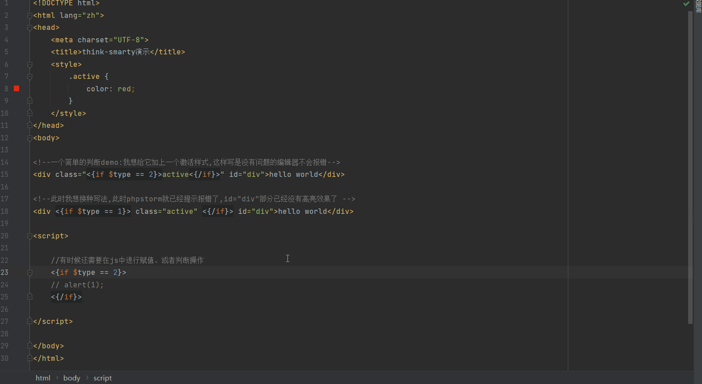Click the '<!DOCTYPE html>' declaration
Viewport: 702px width, 384px height.
[x=66, y=3]
